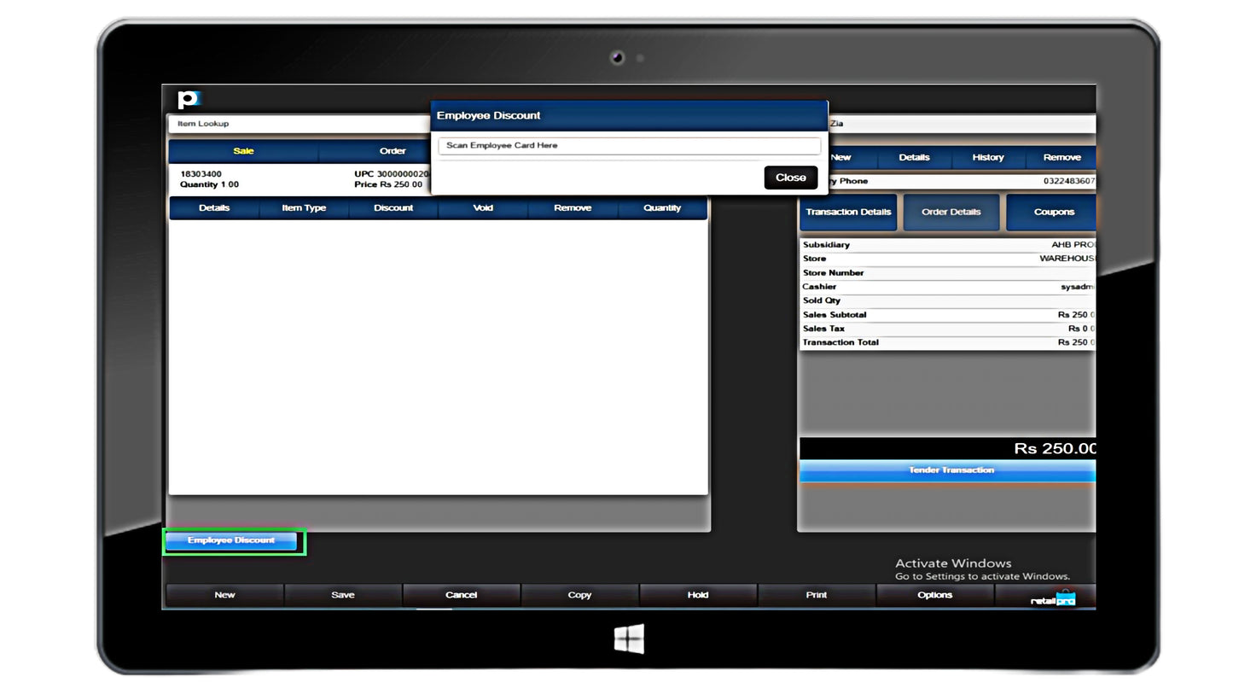Close the Employee Discount dialog
This screenshot has width=1233, height=694.
point(790,178)
